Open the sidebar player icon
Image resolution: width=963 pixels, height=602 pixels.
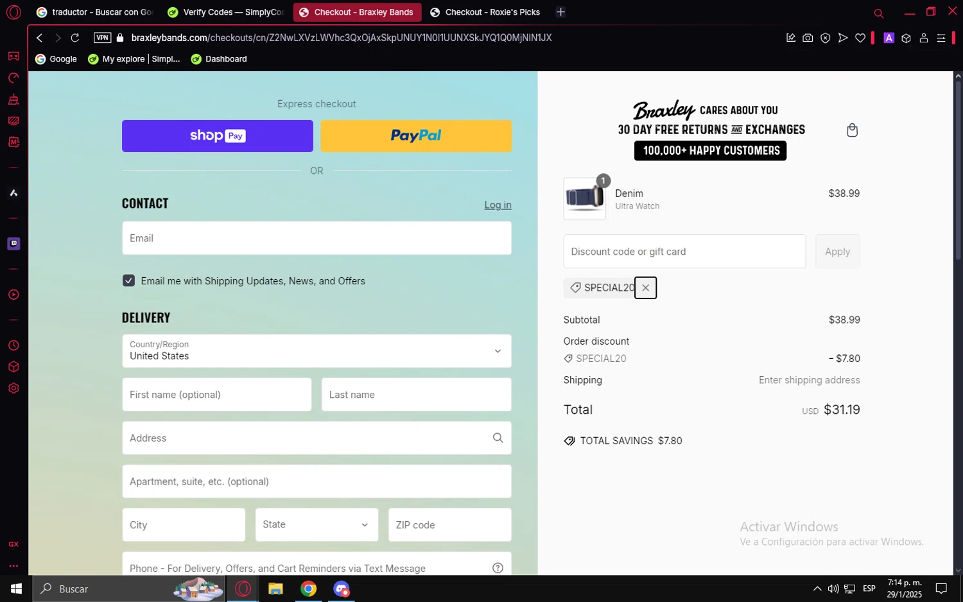[x=13, y=295]
